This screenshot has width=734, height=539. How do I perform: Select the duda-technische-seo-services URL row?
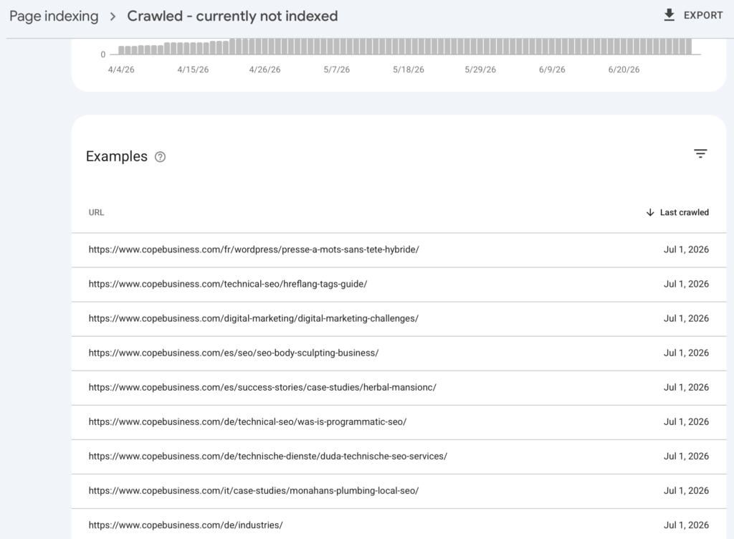click(x=399, y=457)
